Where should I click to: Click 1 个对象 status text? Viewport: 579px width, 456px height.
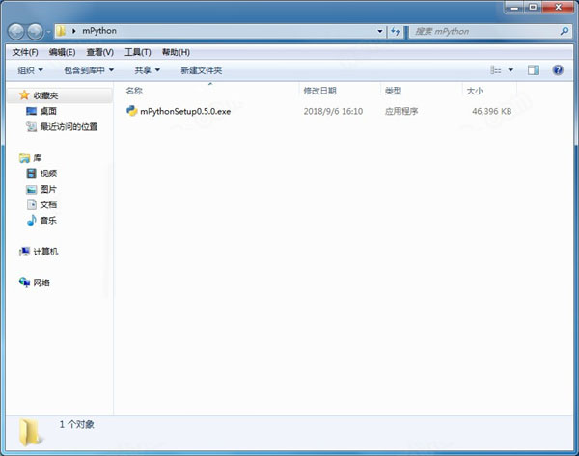[x=77, y=424]
